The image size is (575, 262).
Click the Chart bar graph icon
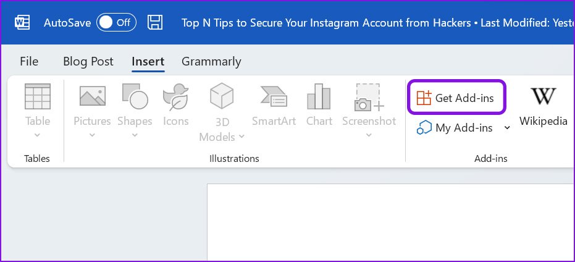tap(319, 96)
